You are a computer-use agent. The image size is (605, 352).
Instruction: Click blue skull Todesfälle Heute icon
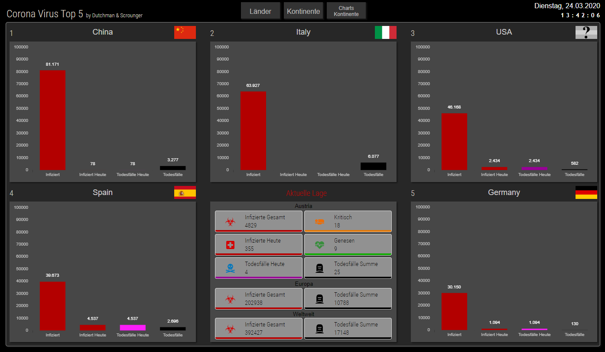230,268
